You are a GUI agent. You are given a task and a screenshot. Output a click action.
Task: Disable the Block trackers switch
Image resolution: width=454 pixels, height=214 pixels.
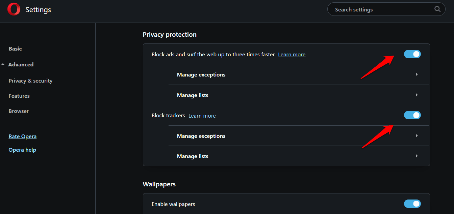coord(412,115)
